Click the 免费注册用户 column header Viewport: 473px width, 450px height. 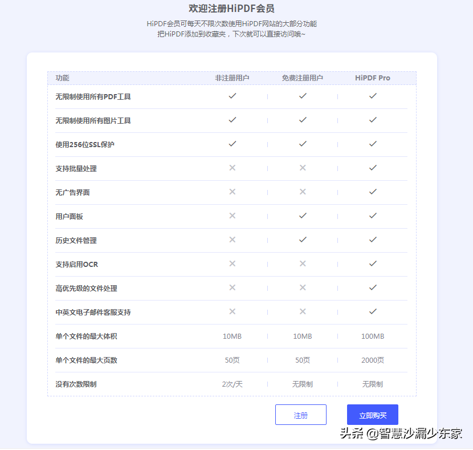[x=303, y=78]
